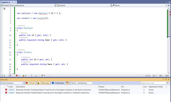
Task: Click the code health indicator icon beside zoom
Action: coord(10,76)
